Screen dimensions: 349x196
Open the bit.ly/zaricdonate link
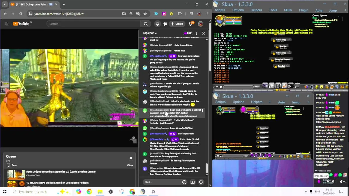pos(176,149)
